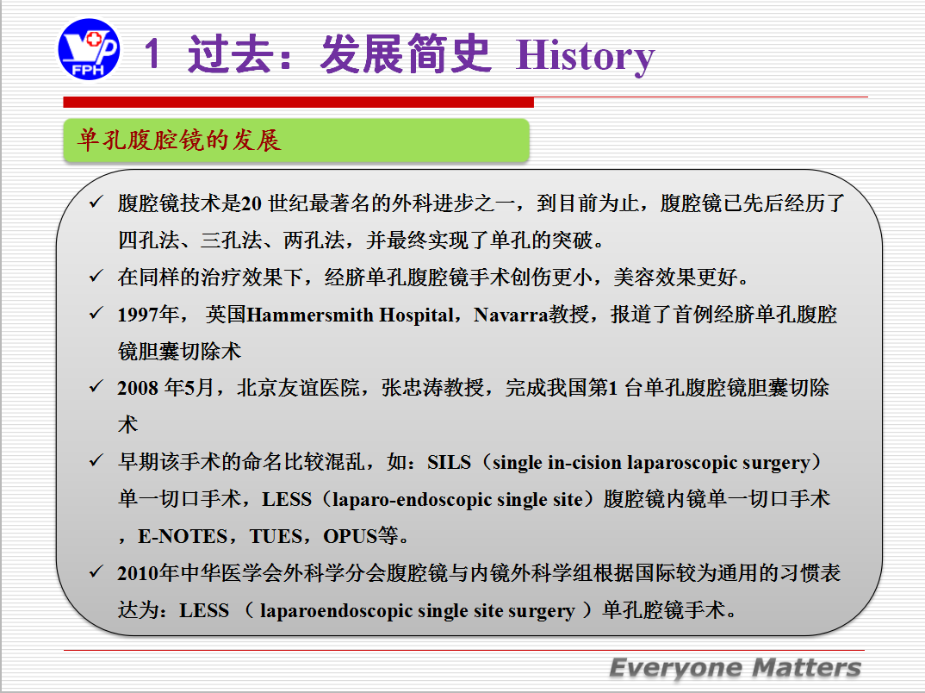
Task: Click the acronym SILS in the text
Action: point(449,463)
